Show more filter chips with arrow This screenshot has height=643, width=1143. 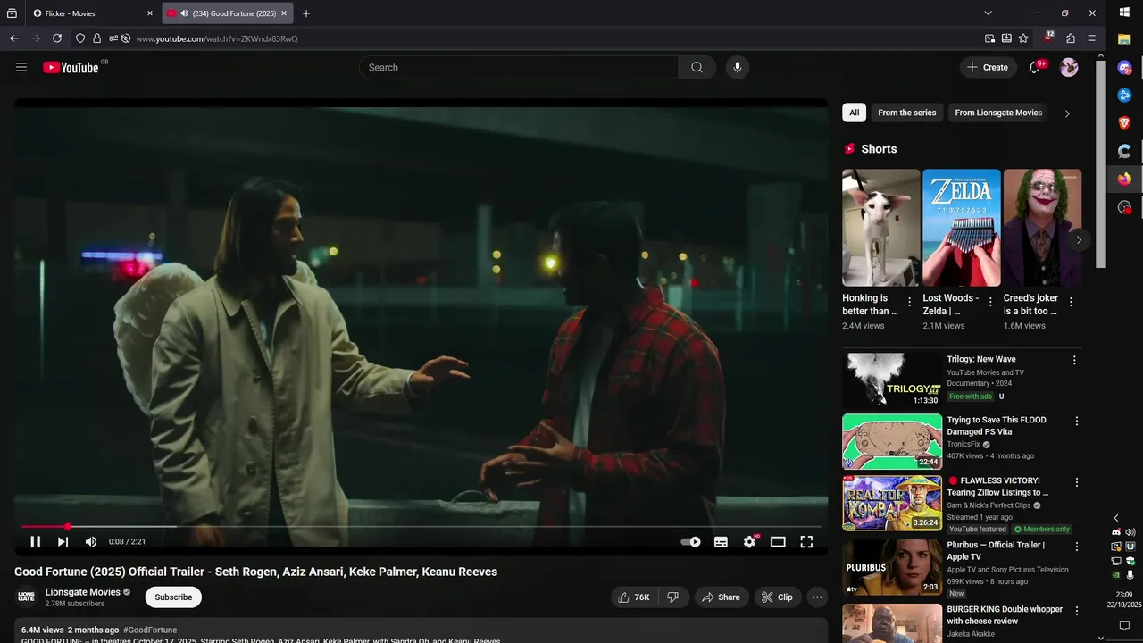(x=1067, y=113)
